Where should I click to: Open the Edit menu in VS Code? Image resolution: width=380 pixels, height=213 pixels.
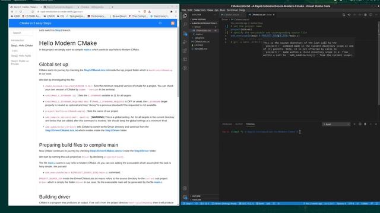pyautogui.click(x=190, y=10)
